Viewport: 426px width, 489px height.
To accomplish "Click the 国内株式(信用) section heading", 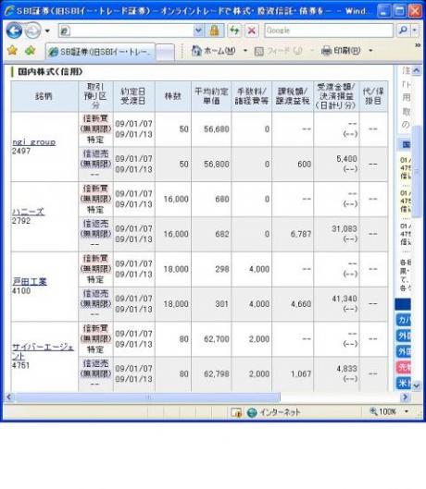I will pyautogui.click(x=50, y=72).
